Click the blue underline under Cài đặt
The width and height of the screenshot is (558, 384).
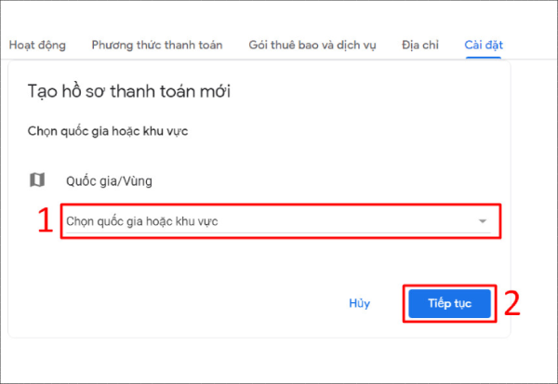coord(484,59)
